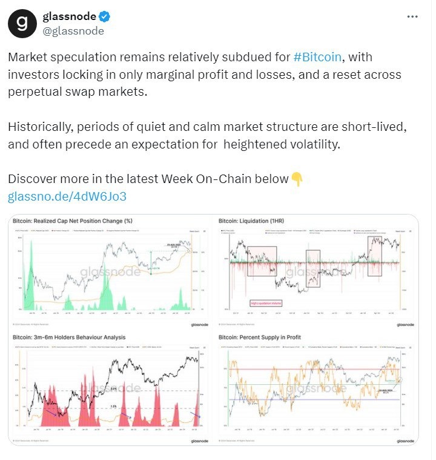Click the tweet text about heightened volatility
The height and width of the screenshot is (460, 436).
[x=207, y=136]
